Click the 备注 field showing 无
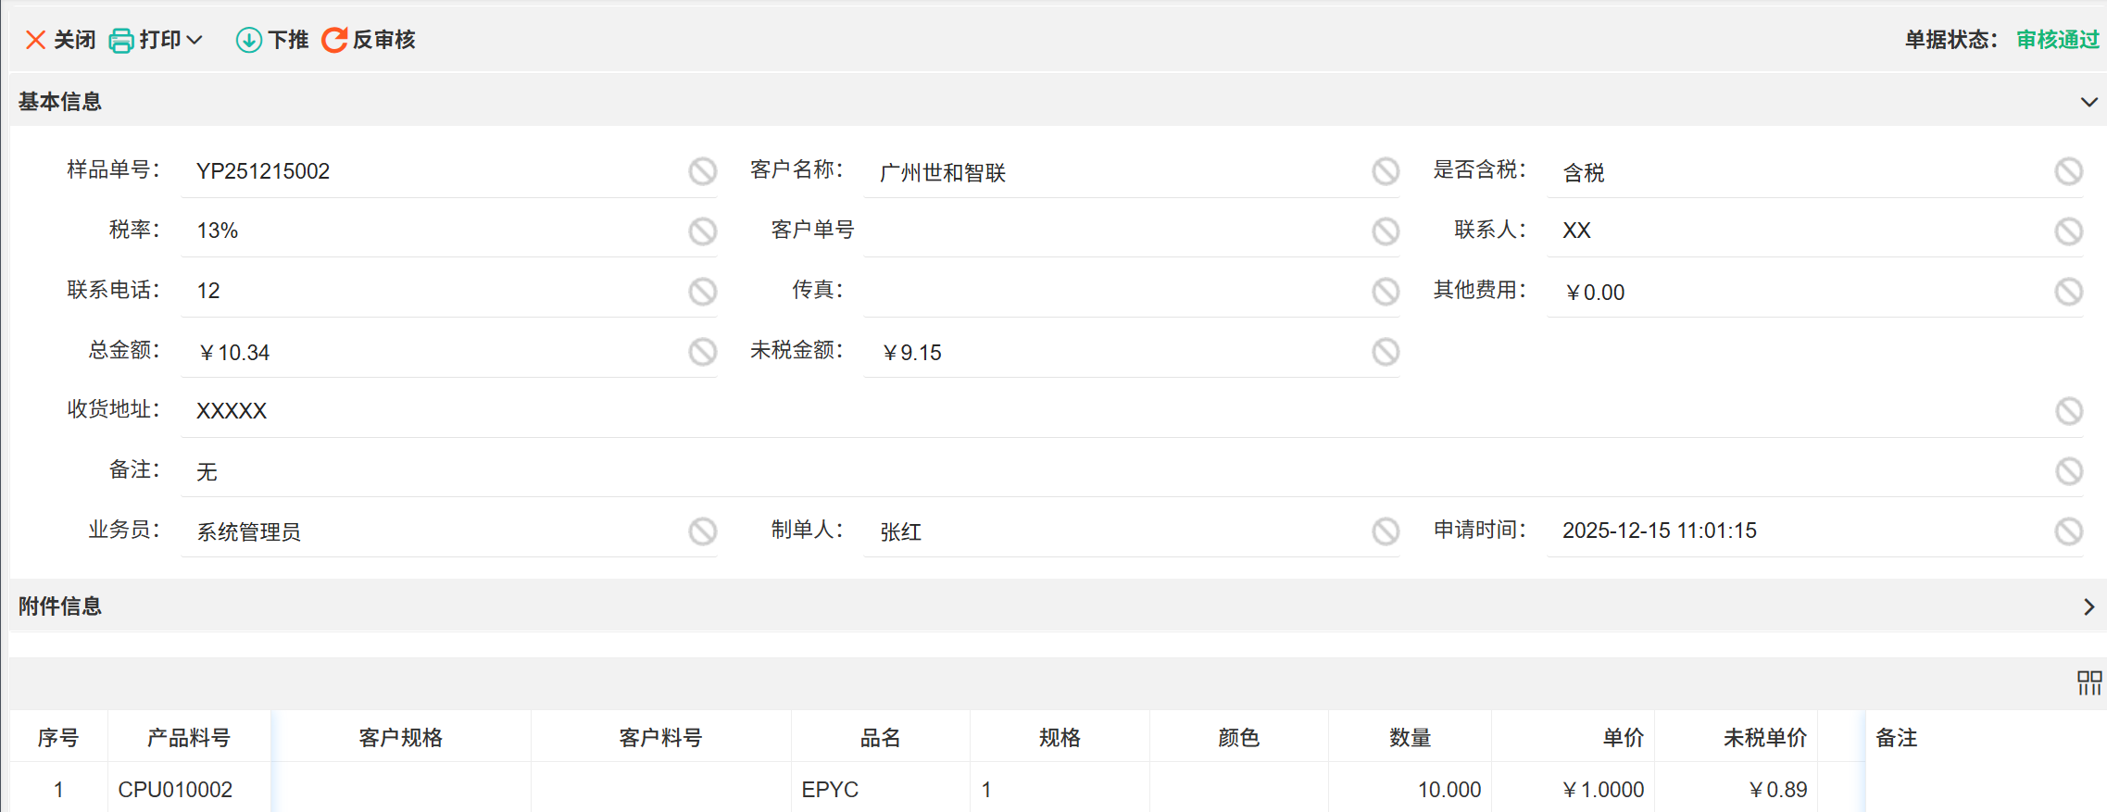Screen dimensions: 2107x812 [x=1111, y=471]
